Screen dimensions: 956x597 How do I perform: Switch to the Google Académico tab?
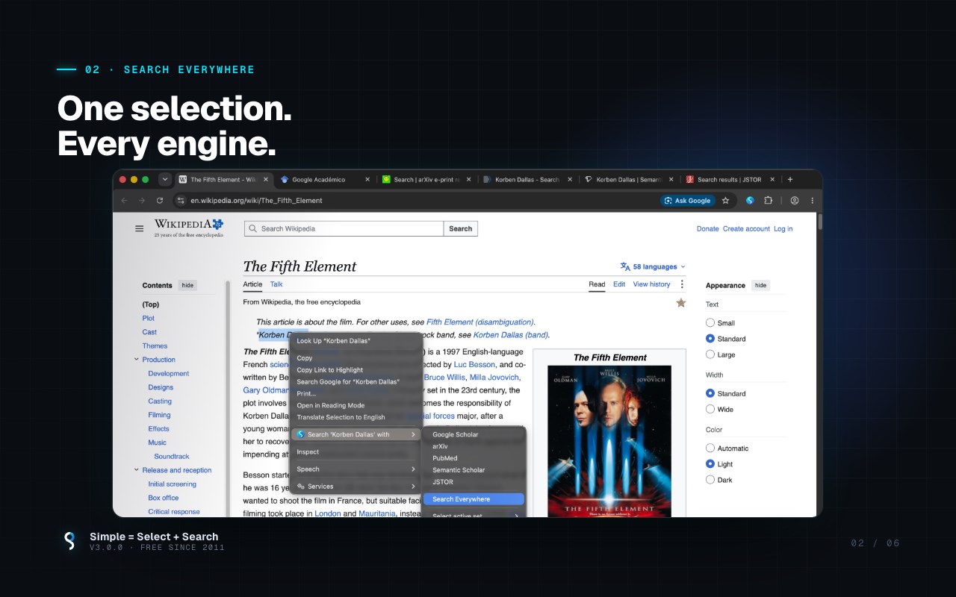[325, 179]
